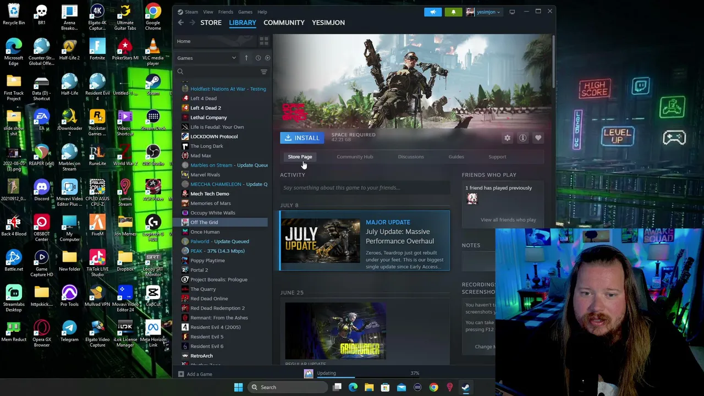Switch to the STORE tab
Viewport: 704px width, 396px height.
pos(211,23)
